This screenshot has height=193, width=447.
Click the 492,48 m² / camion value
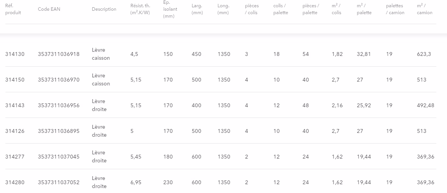pos(425,105)
